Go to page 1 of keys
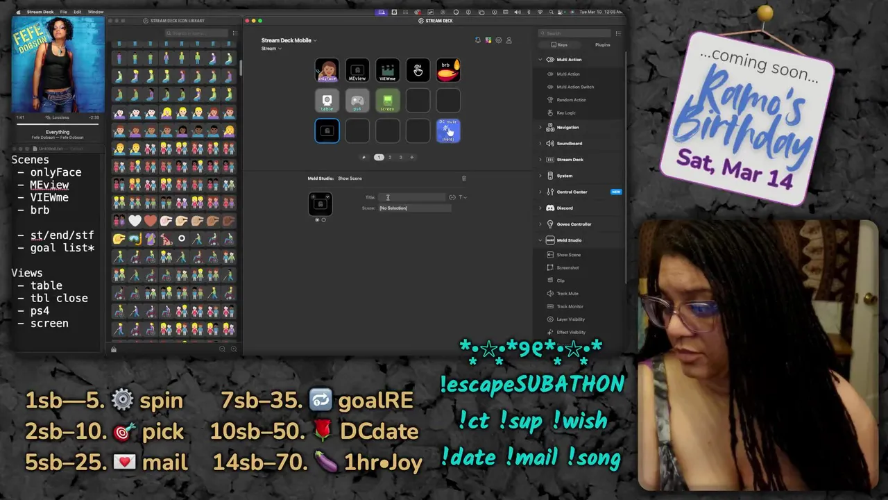Screen dimensions: 888x500 [379, 157]
